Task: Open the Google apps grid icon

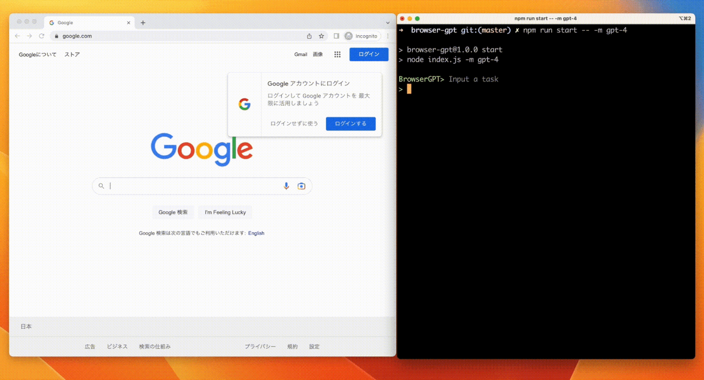Action: 337,54
